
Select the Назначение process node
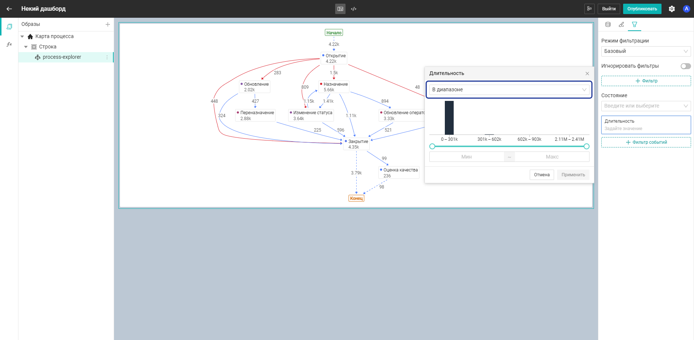[334, 87]
